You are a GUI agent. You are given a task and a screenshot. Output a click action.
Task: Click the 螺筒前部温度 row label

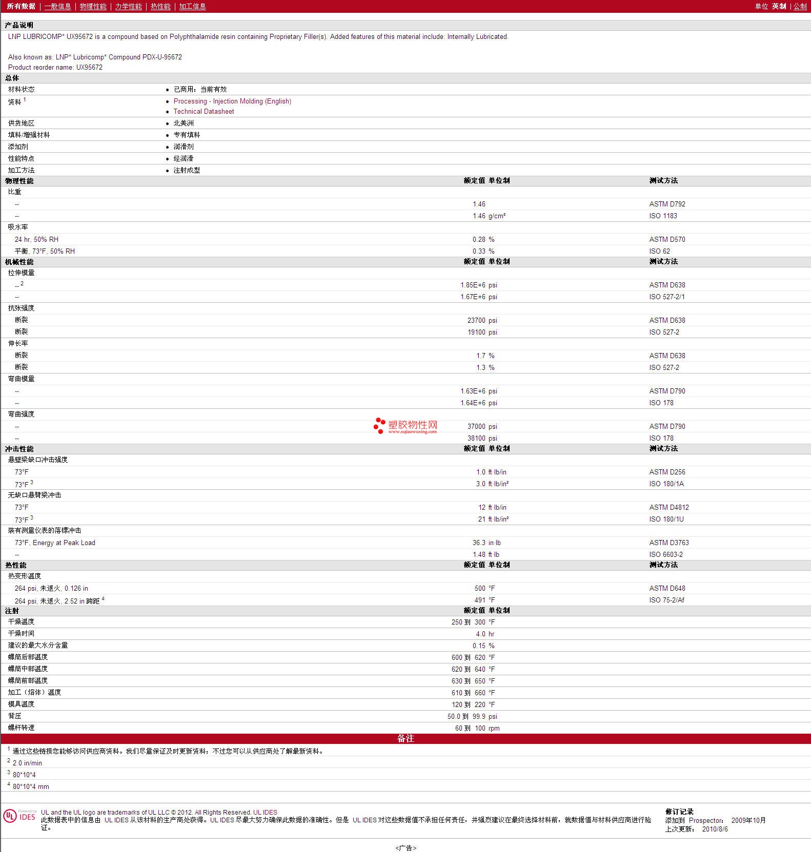click(x=28, y=680)
